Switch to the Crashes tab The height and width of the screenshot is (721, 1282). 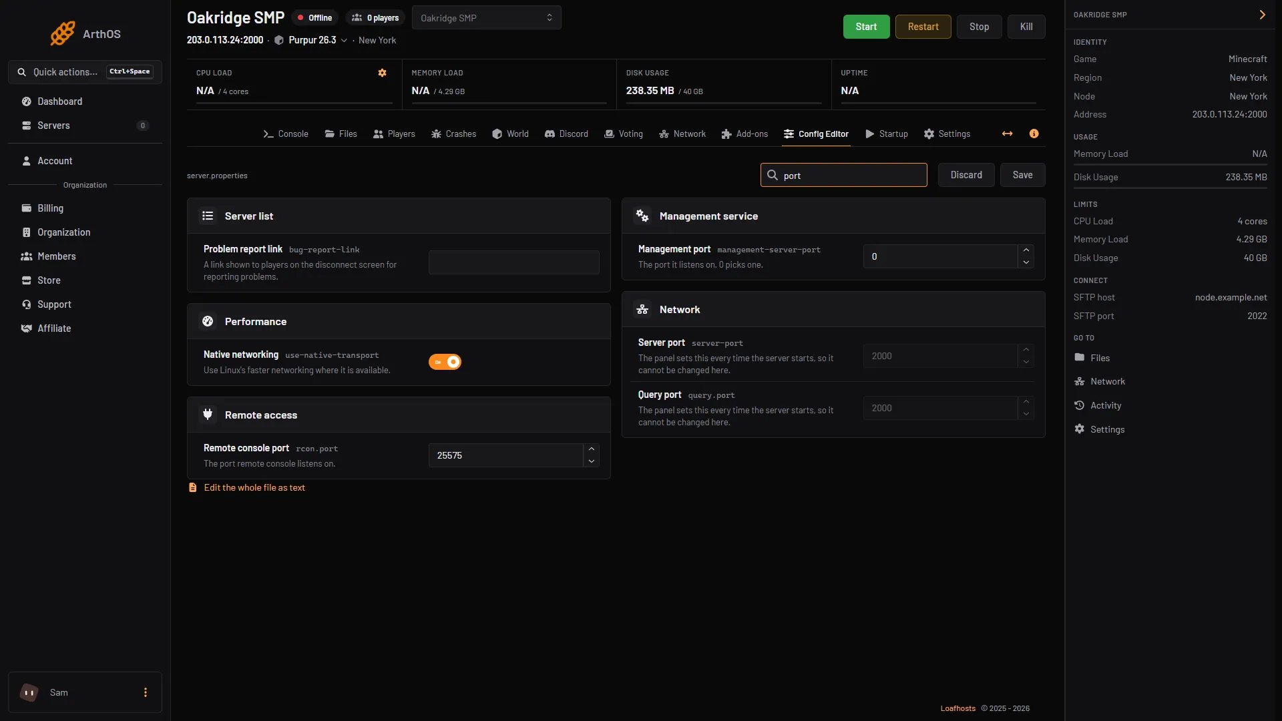(453, 134)
